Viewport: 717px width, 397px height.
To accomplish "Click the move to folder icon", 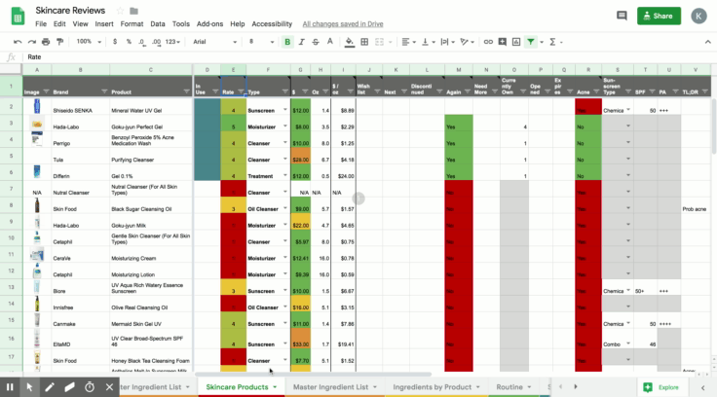I will pyautogui.click(x=134, y=11).
